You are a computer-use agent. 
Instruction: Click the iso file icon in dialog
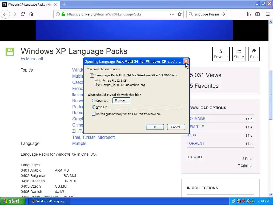(x=92, y=76)
